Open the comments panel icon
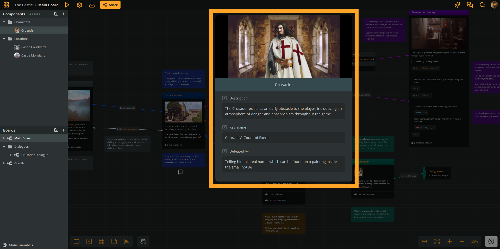 pos(470,5)
